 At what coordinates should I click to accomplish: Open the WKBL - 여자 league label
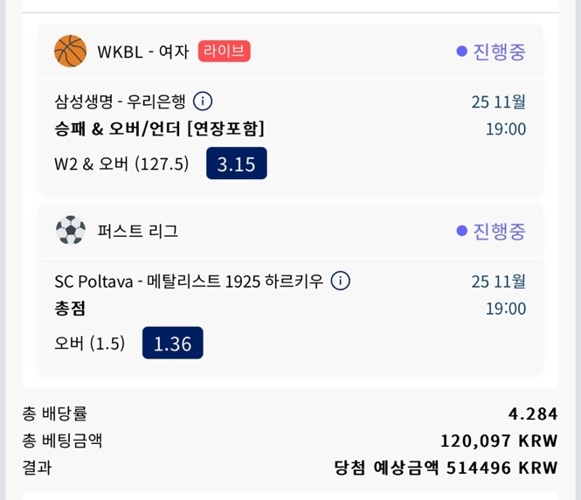click(x=143, y=52)
